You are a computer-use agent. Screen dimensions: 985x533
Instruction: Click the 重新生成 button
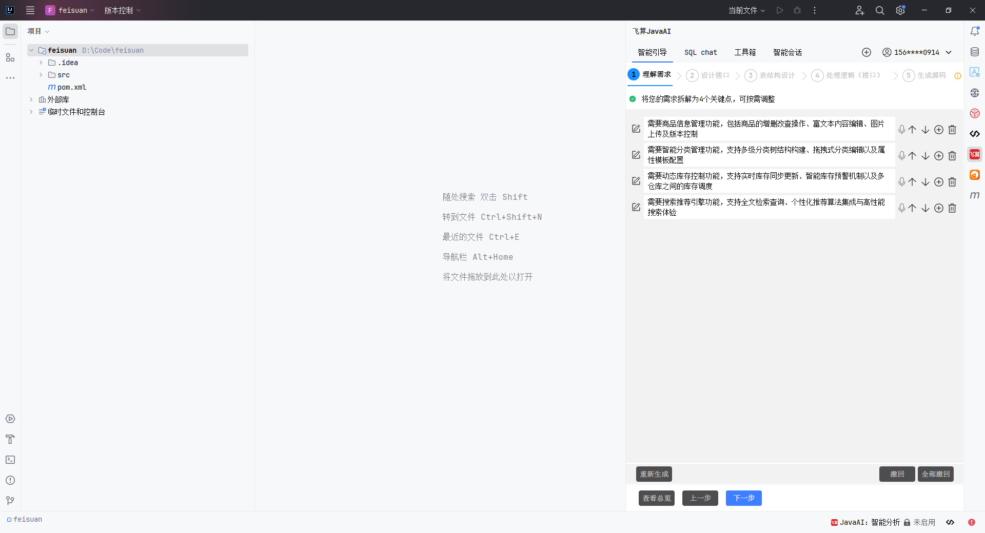(x=654, y=474)
